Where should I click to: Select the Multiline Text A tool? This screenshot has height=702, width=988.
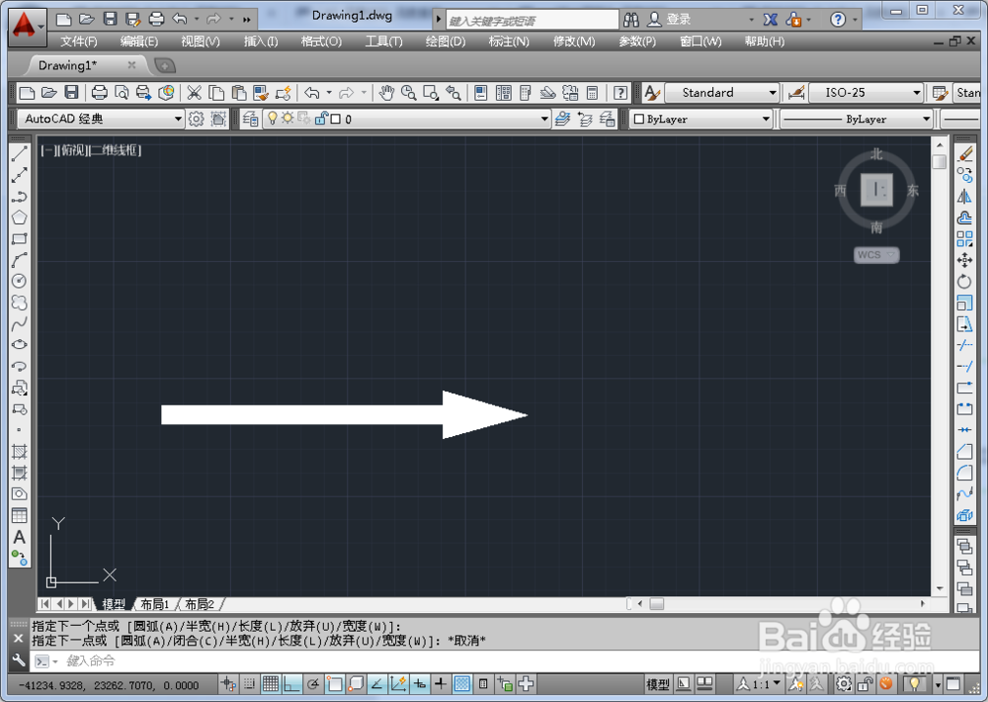[x=20, y=537]
